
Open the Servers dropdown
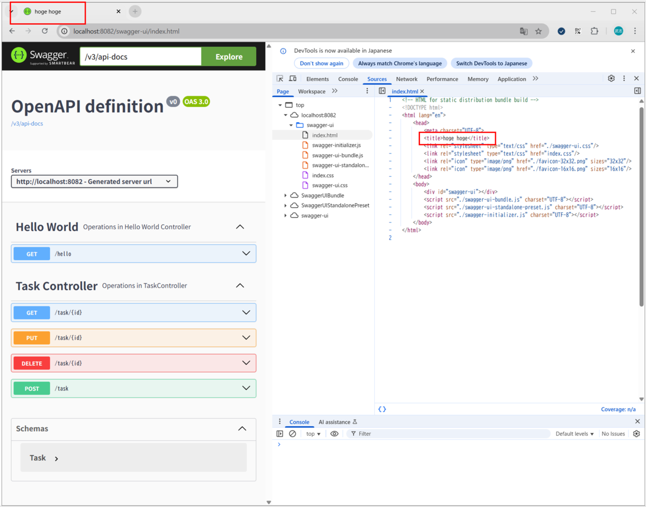tap(94, 182)
